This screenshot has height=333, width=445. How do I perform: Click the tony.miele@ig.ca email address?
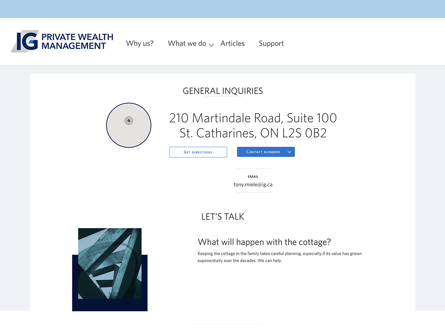click(253, 184)
